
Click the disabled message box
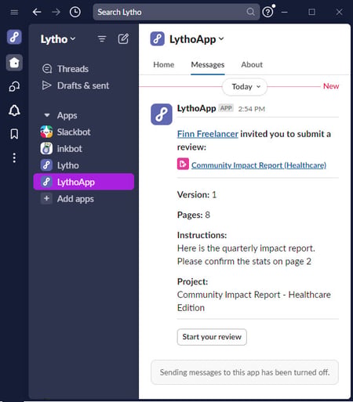(x=245, y=372)
